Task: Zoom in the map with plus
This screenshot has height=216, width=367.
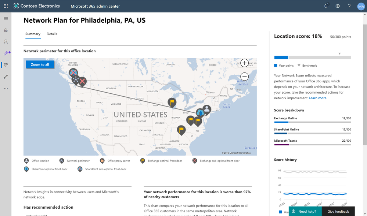Action: [244, 63]
